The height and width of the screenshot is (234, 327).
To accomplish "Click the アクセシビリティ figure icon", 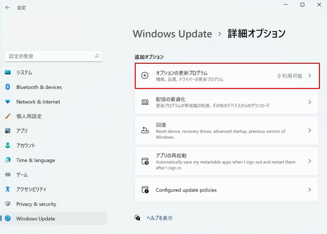I will tap(8, 189).
